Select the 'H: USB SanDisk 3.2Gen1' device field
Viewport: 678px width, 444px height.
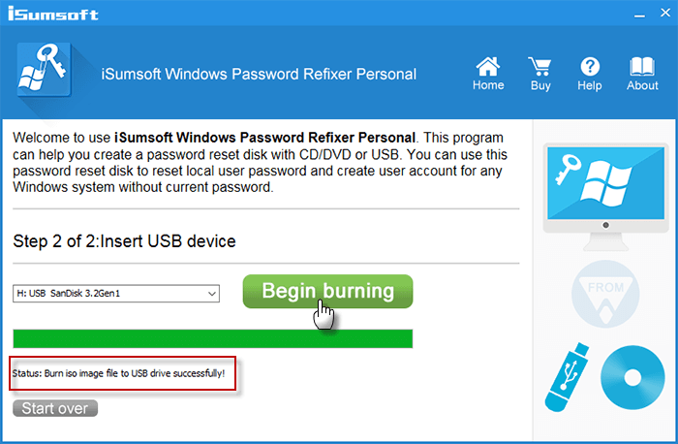point(108,293)
